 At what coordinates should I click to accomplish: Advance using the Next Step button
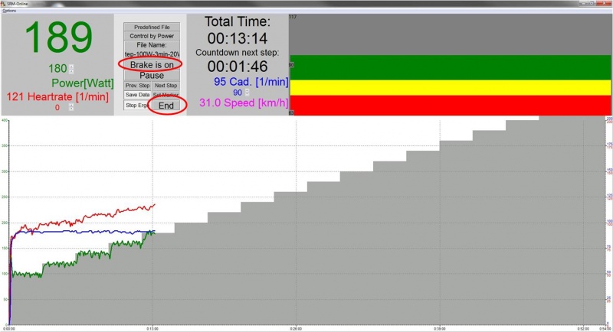click(166, 86)
